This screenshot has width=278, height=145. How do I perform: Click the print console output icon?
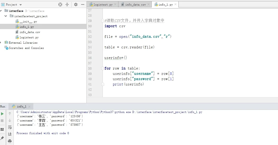(10, 141)
